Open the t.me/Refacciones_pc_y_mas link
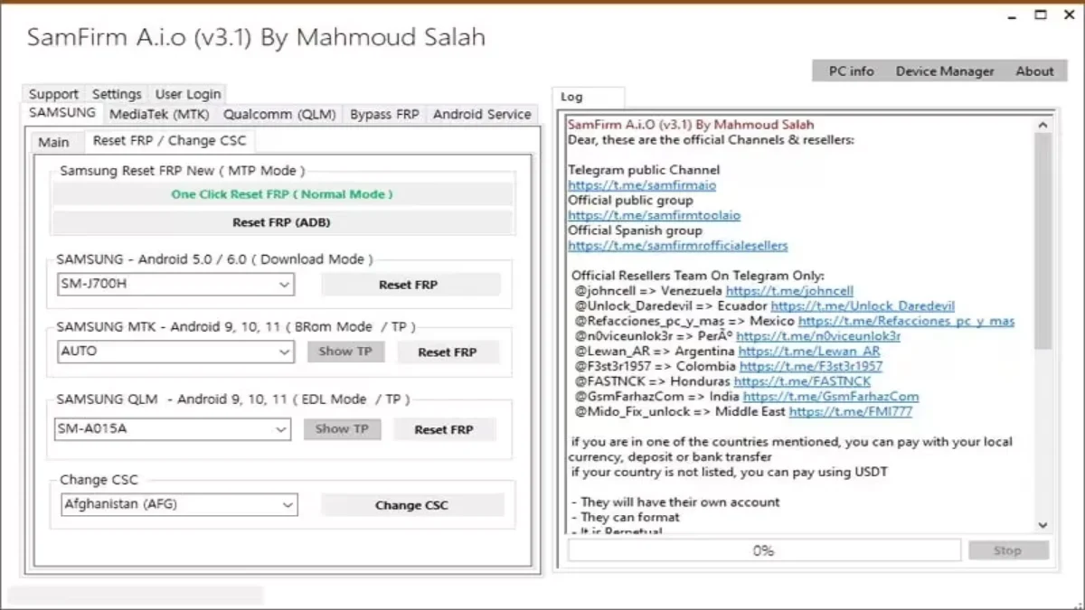Screen dimensions: 1085x610 click(x=906, y=322)
